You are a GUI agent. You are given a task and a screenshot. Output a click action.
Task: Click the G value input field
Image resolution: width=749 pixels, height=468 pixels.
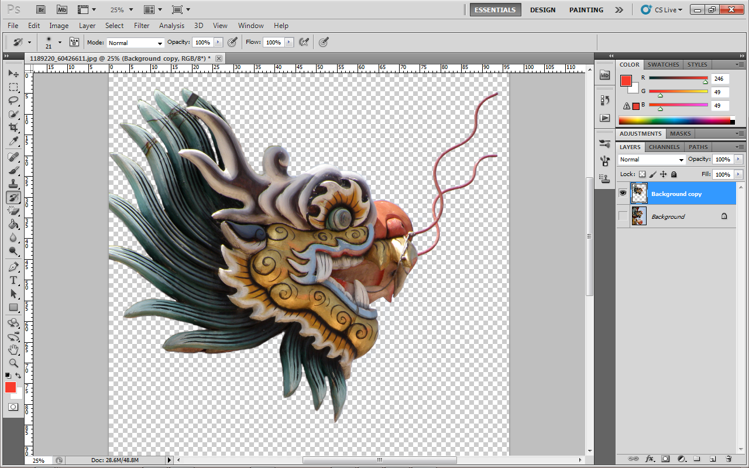click(x=720, y=92)
